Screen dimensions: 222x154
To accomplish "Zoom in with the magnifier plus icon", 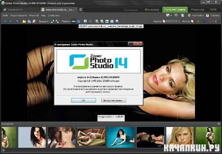I will [x=97, y=21].
